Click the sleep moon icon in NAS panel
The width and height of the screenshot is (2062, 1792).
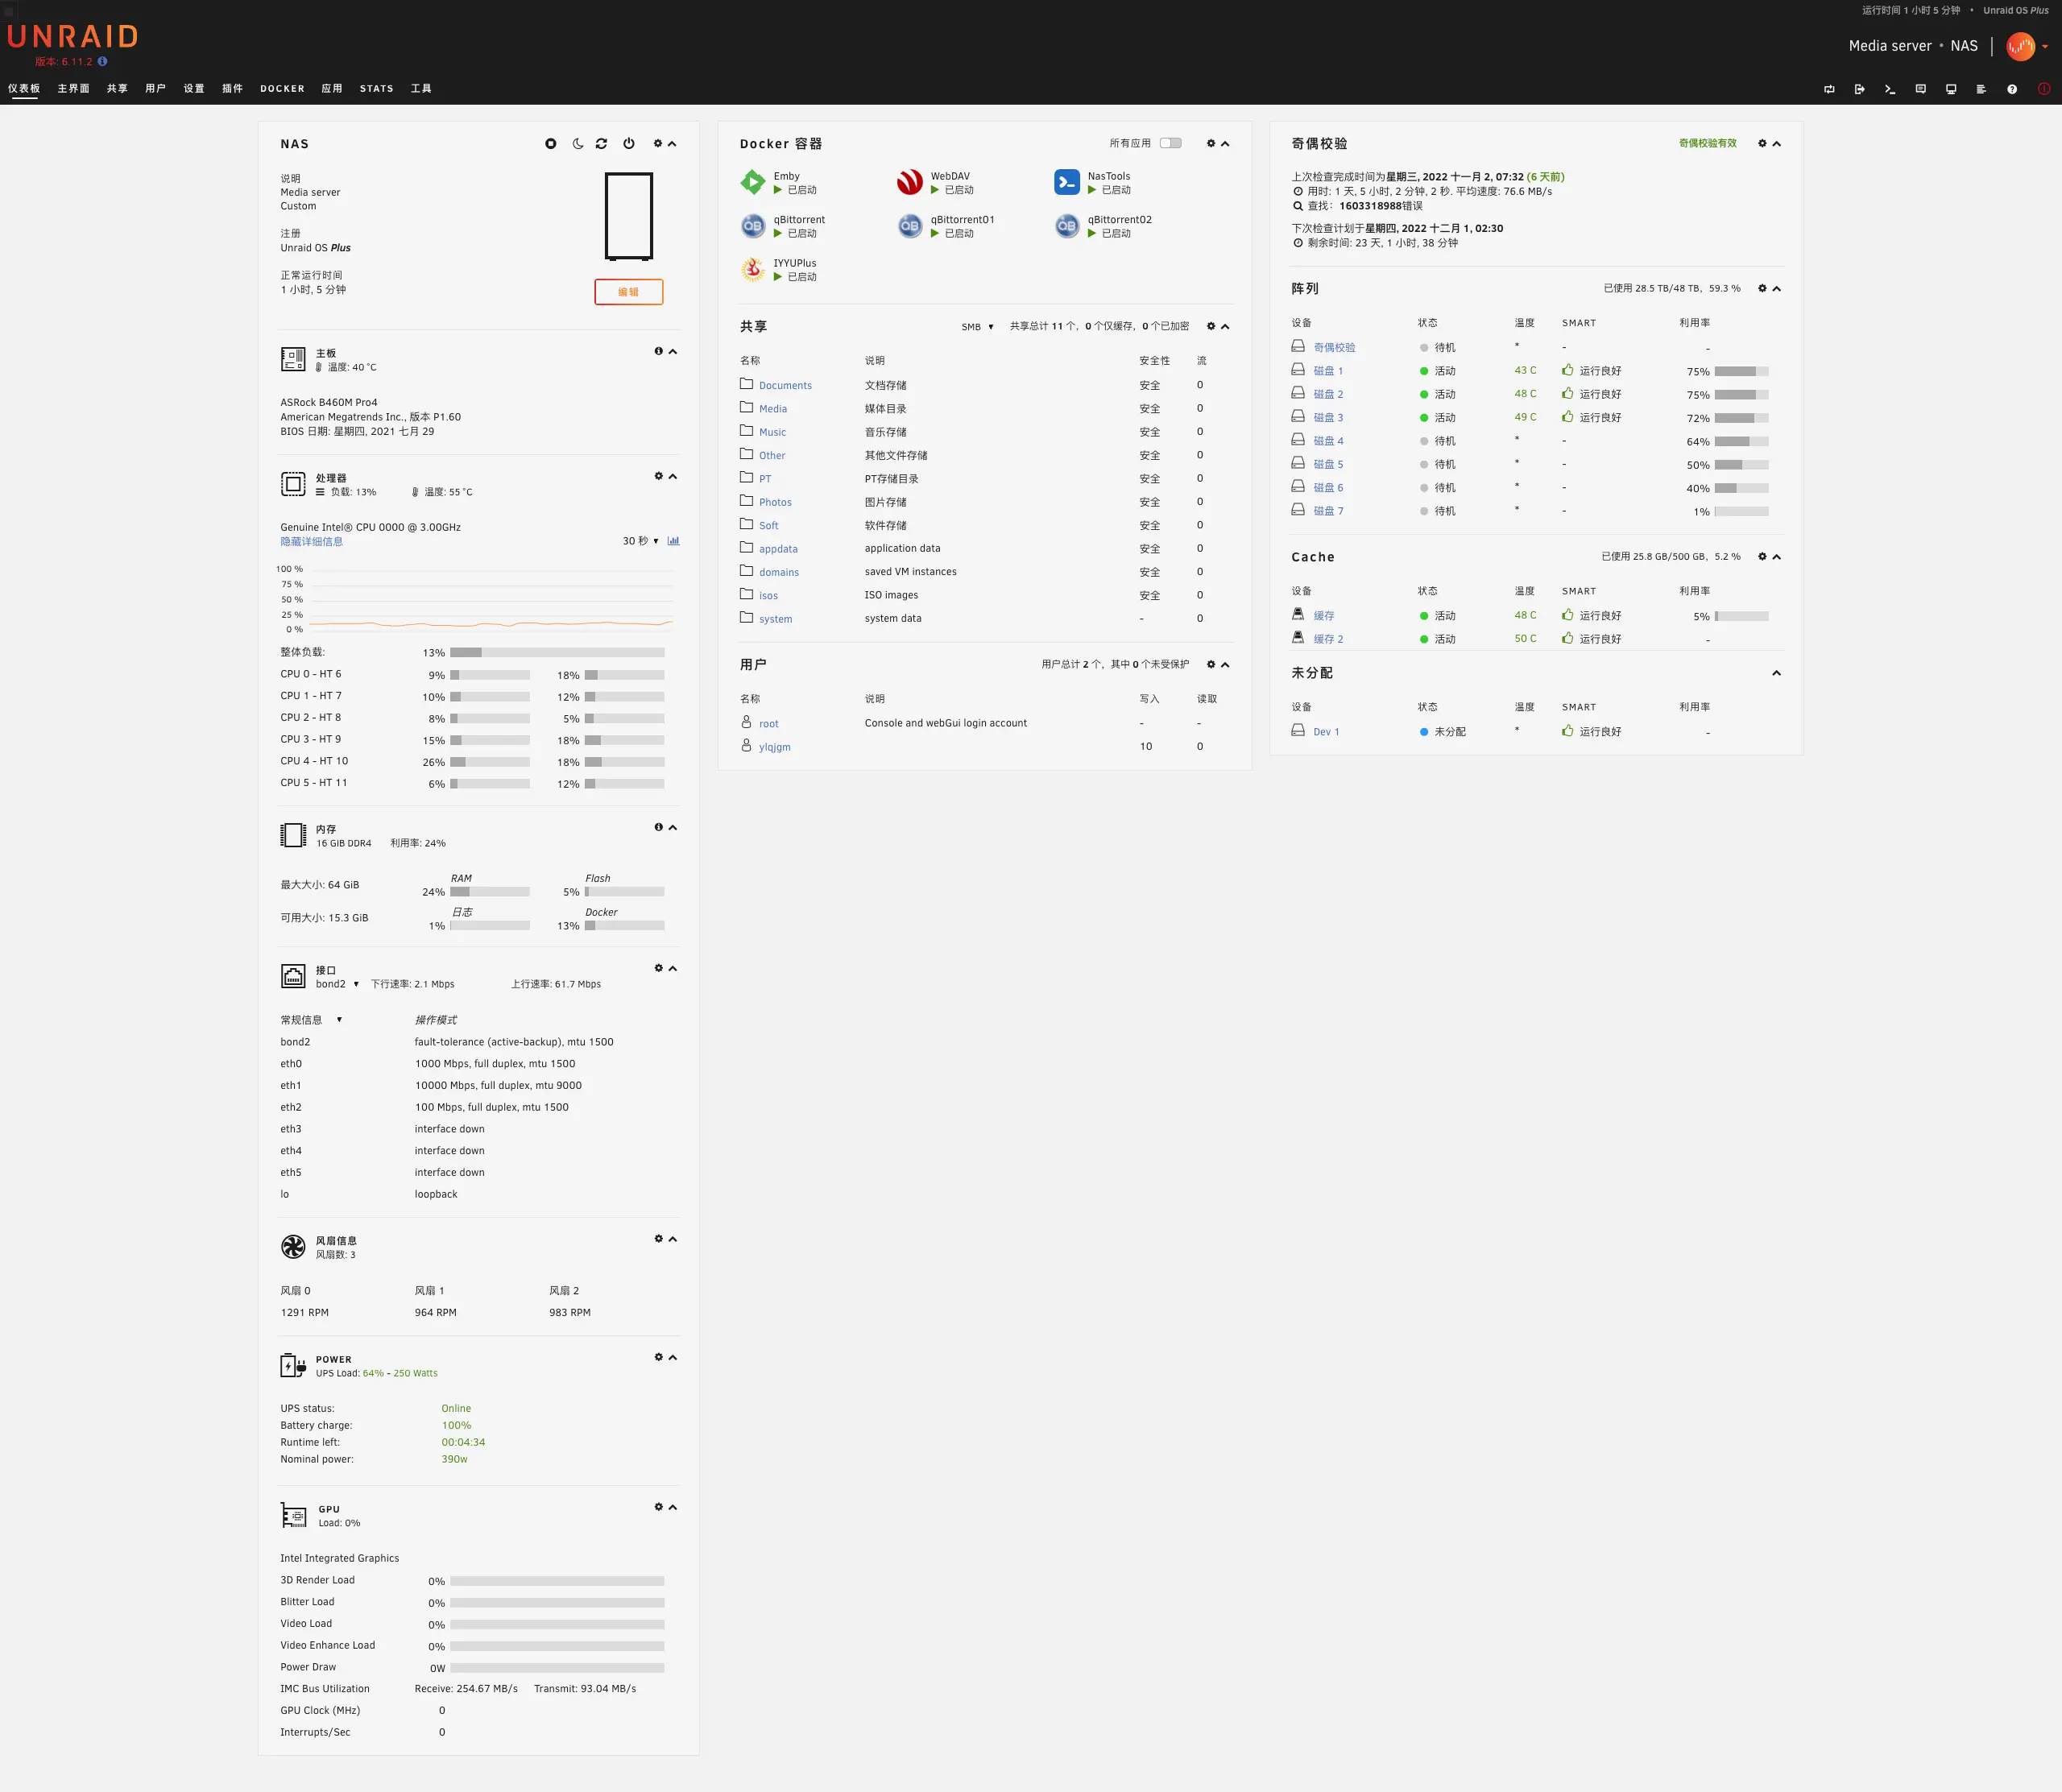tap(577, 144)
